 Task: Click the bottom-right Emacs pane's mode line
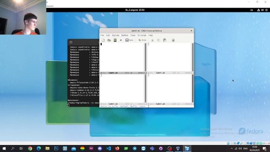click(x=170, y=104)
